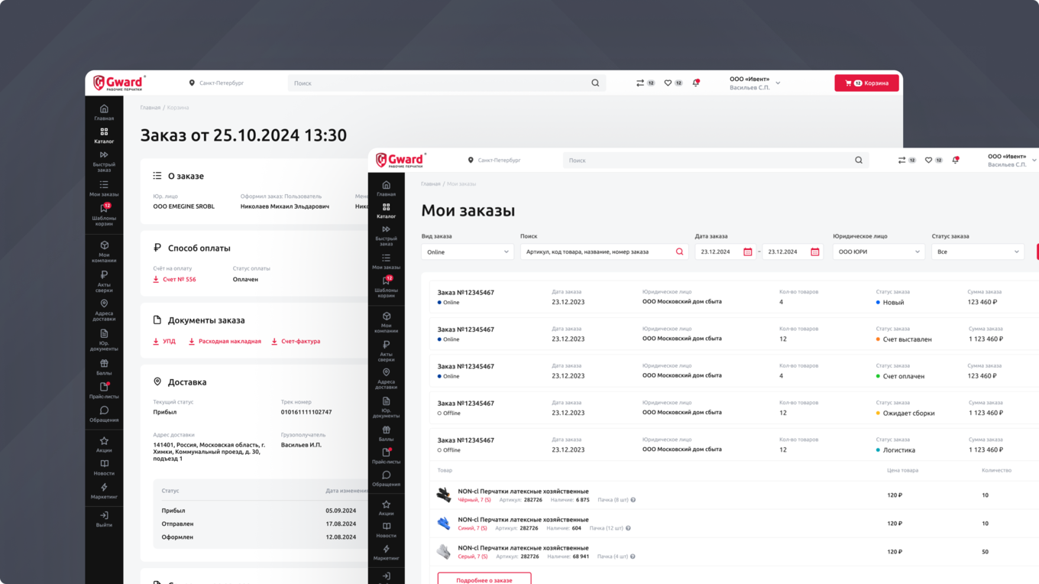Open calendar picker on the first date field

(x=746, y=251)
